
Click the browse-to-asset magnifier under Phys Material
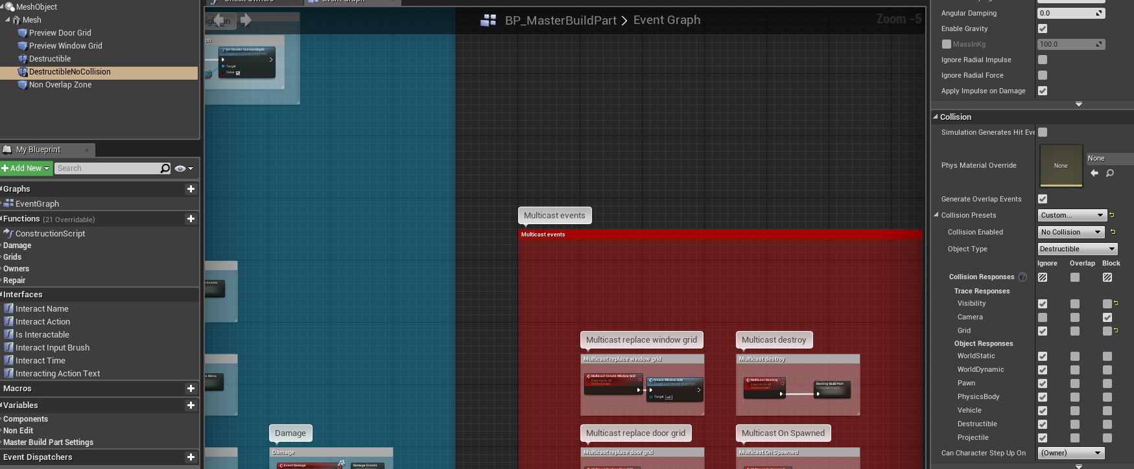1110,173
